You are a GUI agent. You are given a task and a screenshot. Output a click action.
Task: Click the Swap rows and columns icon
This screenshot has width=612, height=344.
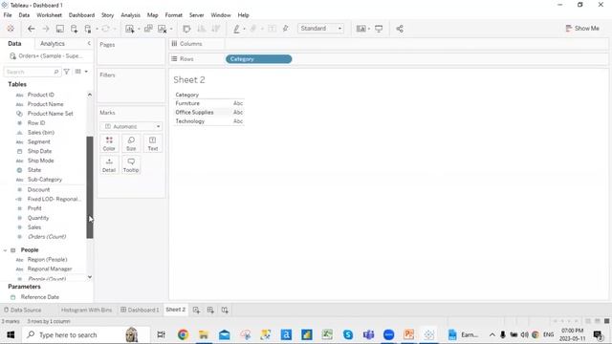click(x=186, y=29)
